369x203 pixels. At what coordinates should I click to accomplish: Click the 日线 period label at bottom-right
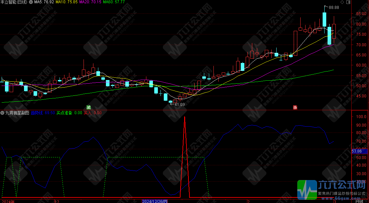tap(360, 201)
